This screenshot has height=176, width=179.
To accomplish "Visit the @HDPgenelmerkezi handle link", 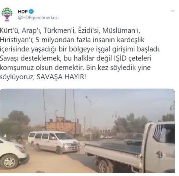I will click(38, 17).
